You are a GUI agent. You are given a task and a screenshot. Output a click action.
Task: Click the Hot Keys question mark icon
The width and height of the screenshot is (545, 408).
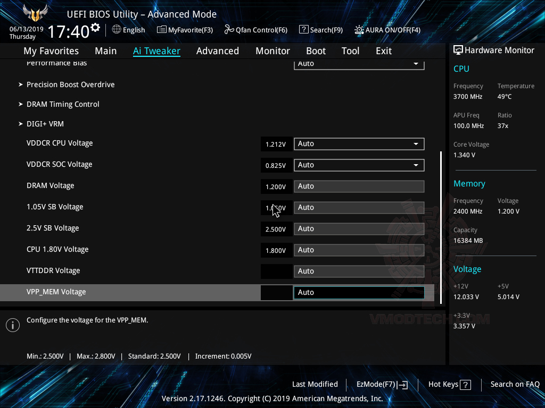tap(465, 385)
